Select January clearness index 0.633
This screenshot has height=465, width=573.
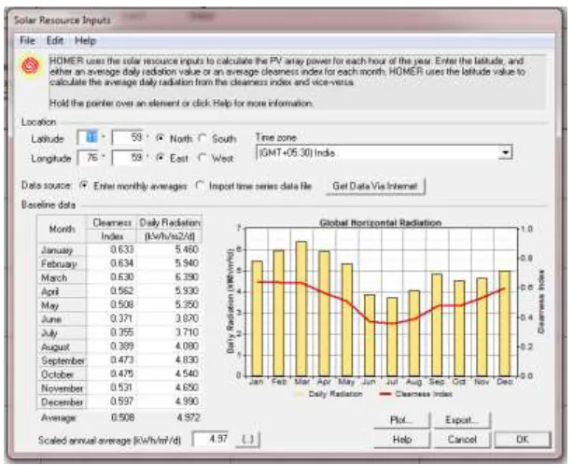(111, 249)
